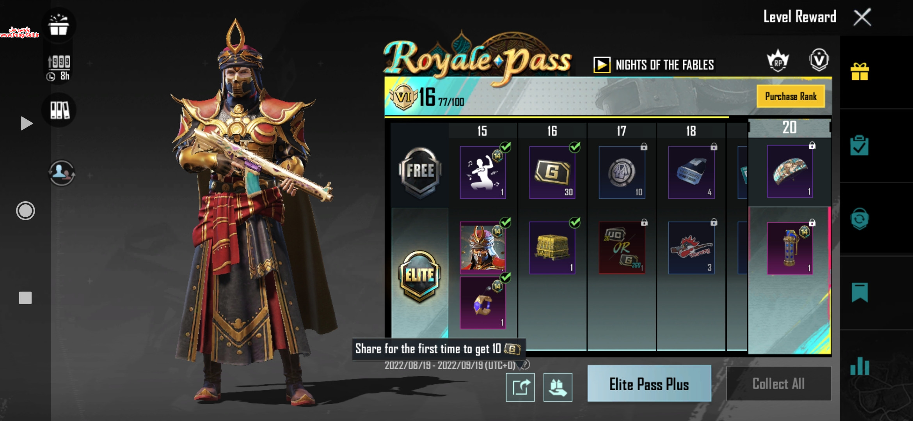
Task: Close the Level Reward panel
Action: coord(862,17)
